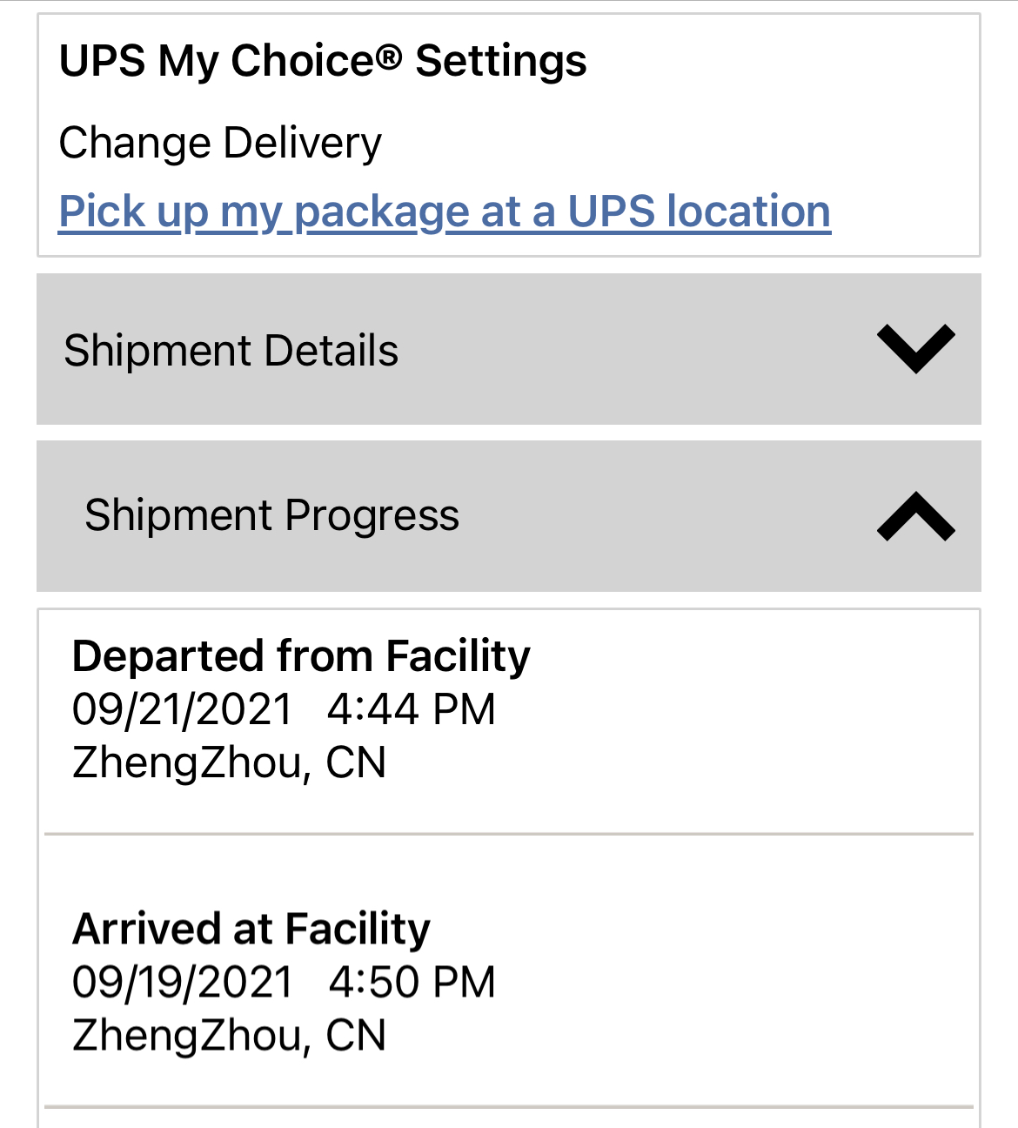Screen dimensions: 1018x1128
Task: Click ZhengZhou, CN under Departed from Facility
Action: coord(229,762)
